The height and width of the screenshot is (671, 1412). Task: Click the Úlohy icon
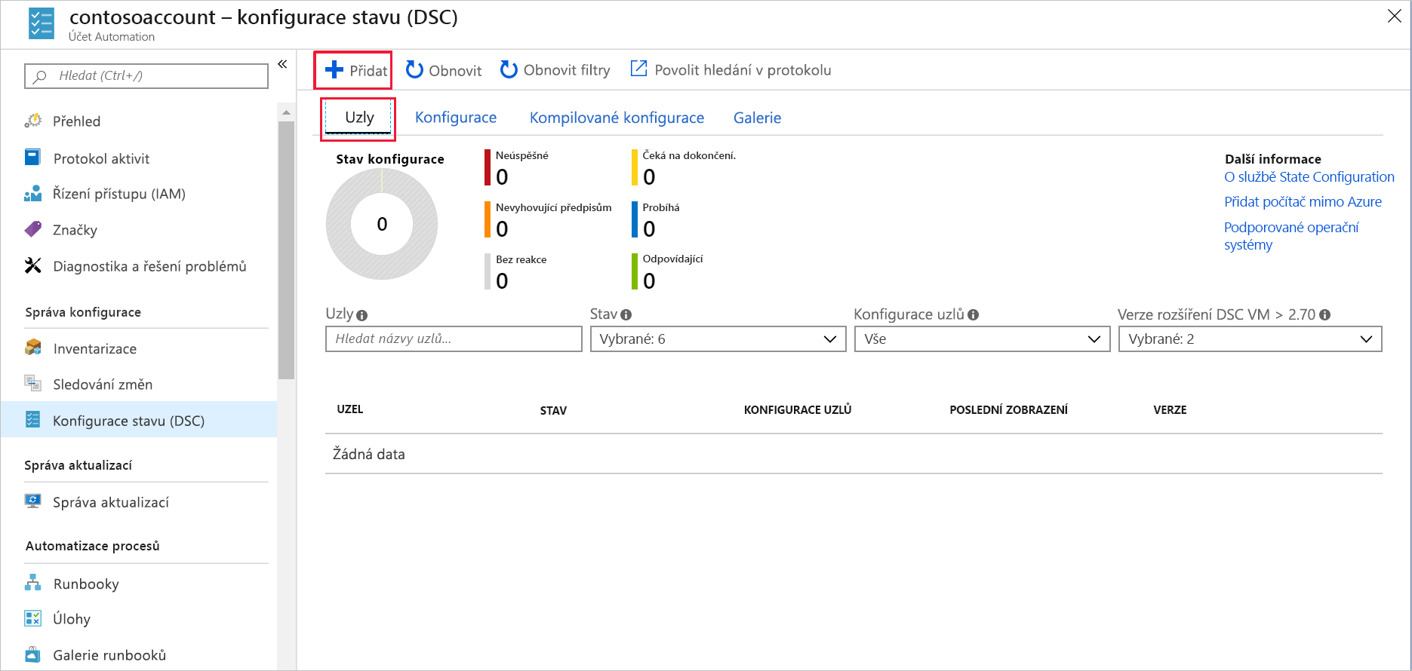[x=32, y=618]
